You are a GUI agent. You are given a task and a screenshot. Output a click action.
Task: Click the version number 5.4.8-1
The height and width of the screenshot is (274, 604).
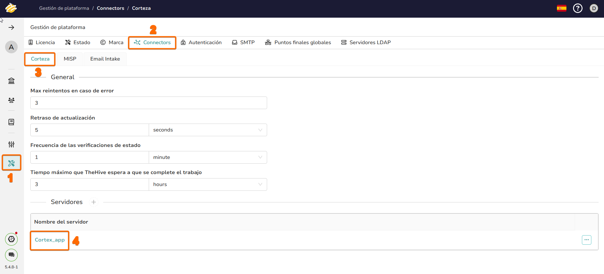(11, 267)
